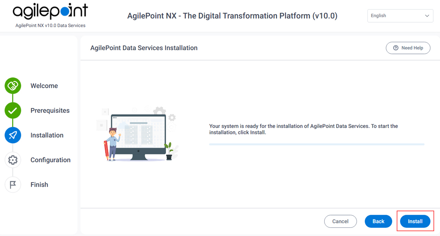
Task: Open Need Help
Action: tap(408, 48)
